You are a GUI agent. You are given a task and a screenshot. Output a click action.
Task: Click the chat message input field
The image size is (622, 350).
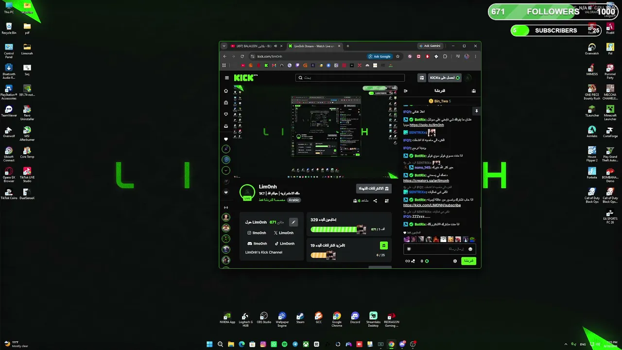point(439,249)
